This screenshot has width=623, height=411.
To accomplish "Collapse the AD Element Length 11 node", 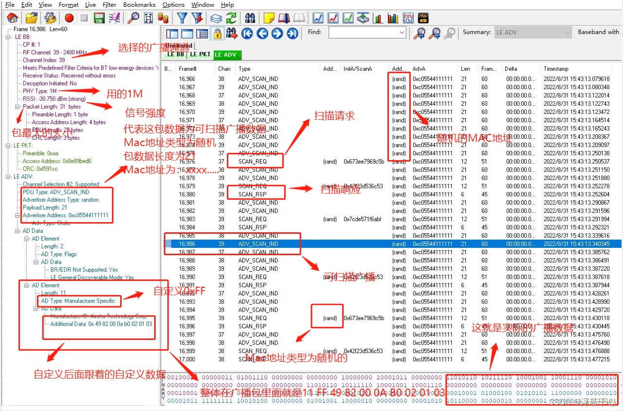I will point(27,285).
